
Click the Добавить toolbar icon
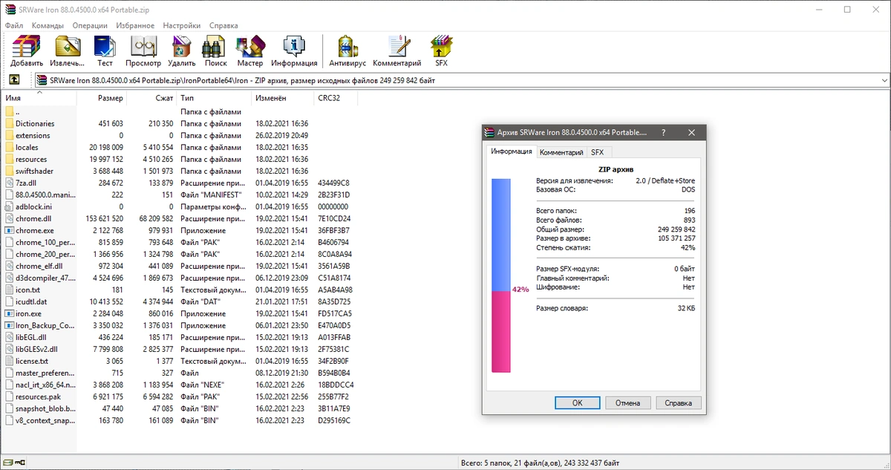click(x=27, y=46)
